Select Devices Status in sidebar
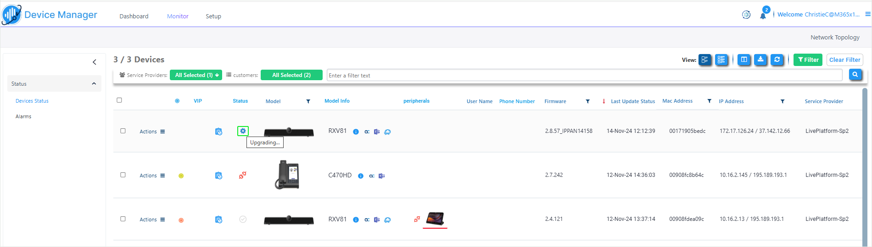 click(x=32, y=101)
